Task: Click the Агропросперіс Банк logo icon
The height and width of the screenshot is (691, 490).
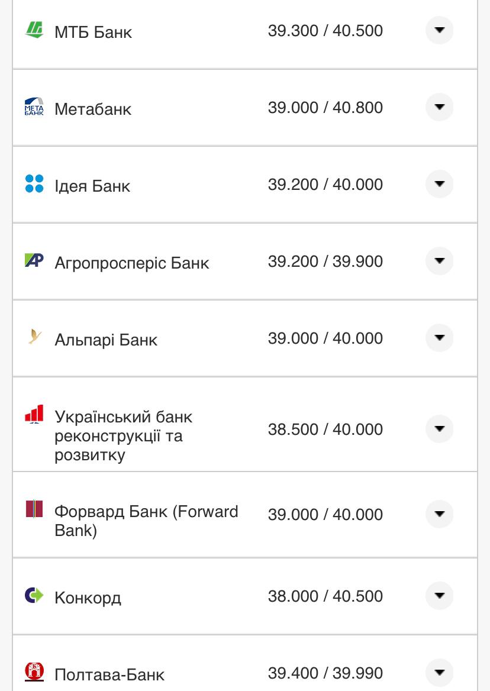Action: [34, 260]
